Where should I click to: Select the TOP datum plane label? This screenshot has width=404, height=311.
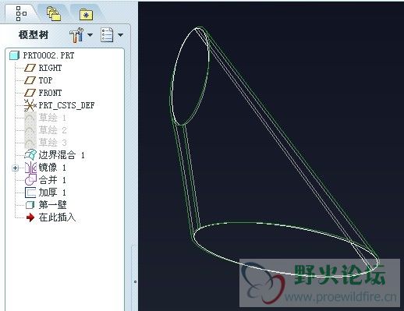(x=45, y=80)
